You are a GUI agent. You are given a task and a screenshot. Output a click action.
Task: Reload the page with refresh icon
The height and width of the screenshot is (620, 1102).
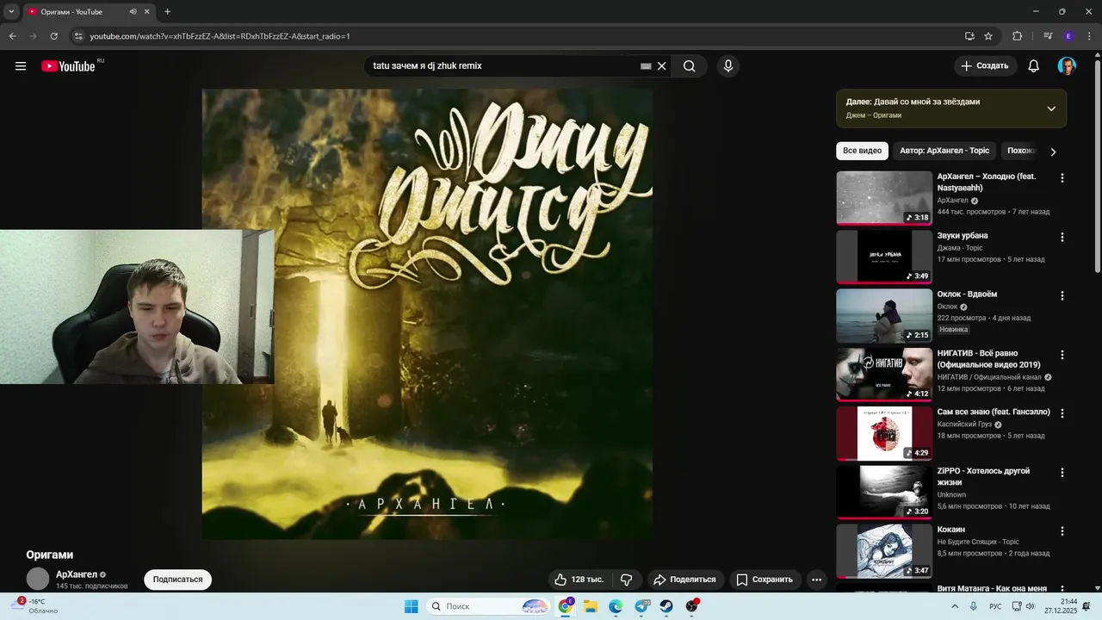coord(53,36)
